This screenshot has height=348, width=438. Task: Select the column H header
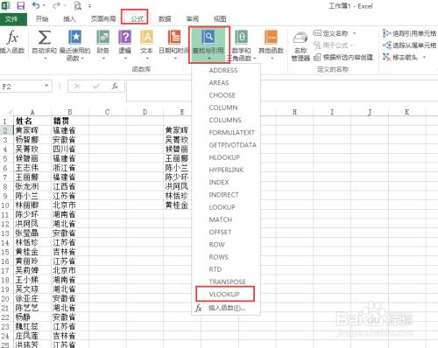pos(294,112)
